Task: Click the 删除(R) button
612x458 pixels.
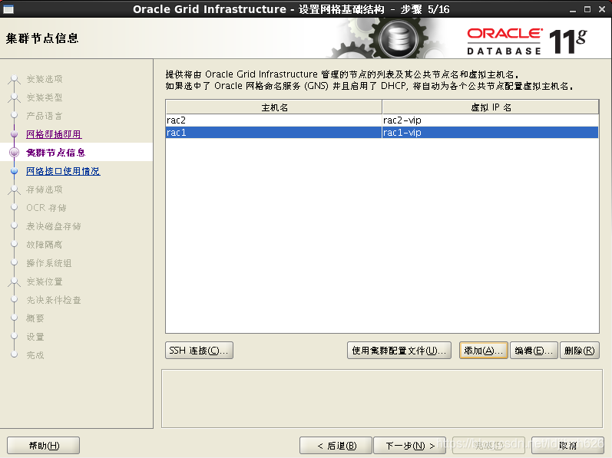Action: coord(579,350)
